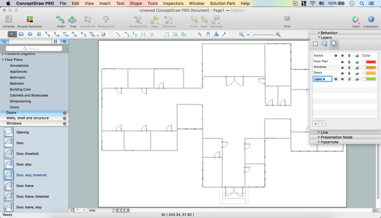Expand the Presentation Mode section
The width and height of the screenshot is (381, 218).
319,137
